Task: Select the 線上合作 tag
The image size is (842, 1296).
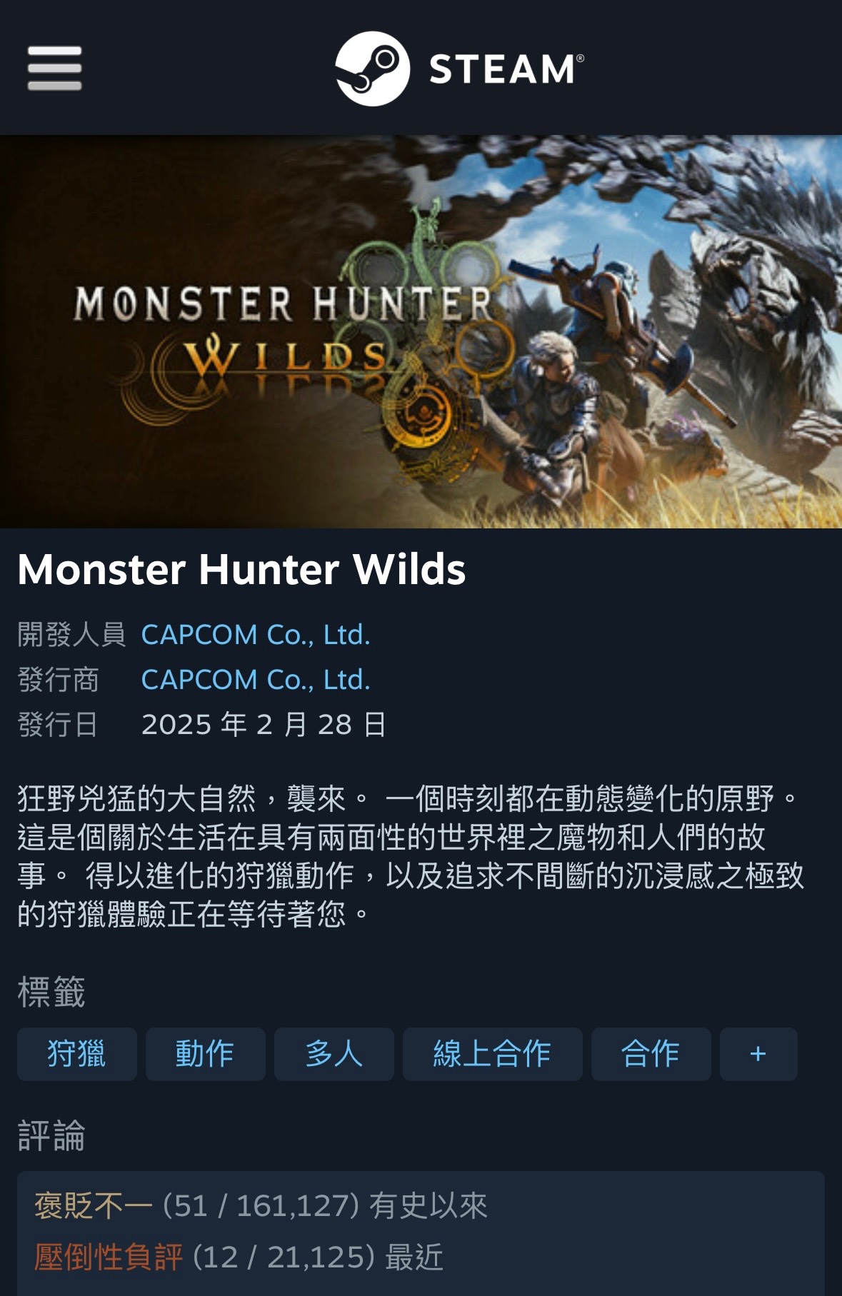Action: tap(493, 1054)
